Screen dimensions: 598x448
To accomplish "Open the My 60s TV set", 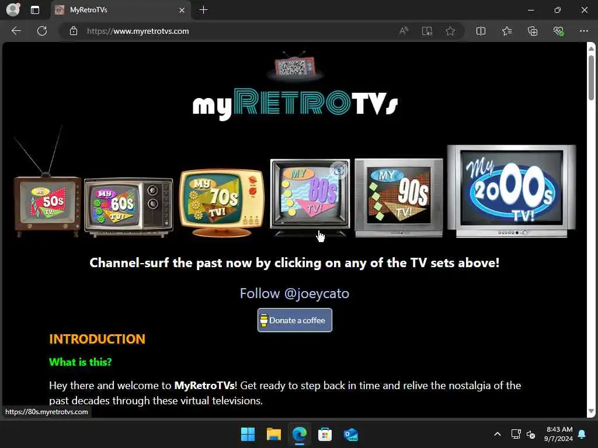I will click(128, 207).
